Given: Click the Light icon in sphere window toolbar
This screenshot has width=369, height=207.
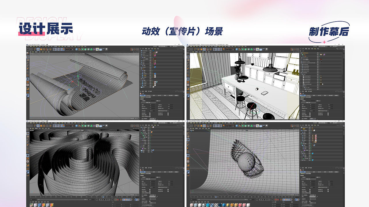Looking at the screenshot, I should click(266, 126).
